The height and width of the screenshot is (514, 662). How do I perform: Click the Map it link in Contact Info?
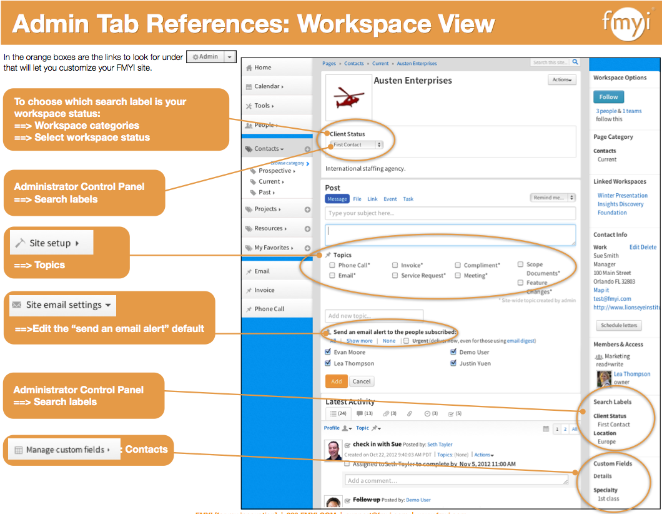[x=601, y=290]
